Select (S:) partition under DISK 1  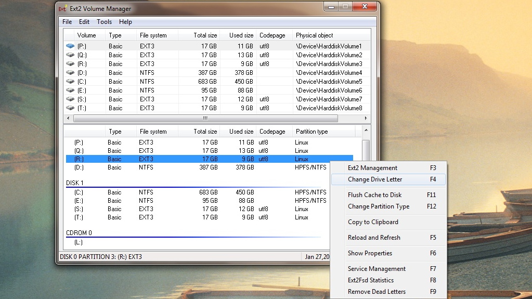[198, 209]
